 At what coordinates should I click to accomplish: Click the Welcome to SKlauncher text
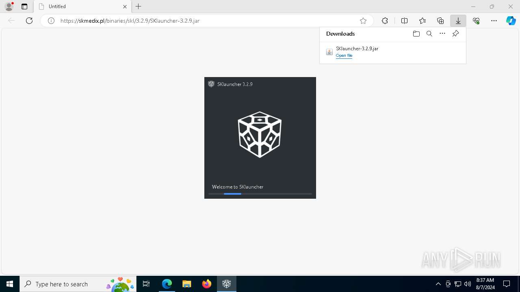(x=238, y=187)
